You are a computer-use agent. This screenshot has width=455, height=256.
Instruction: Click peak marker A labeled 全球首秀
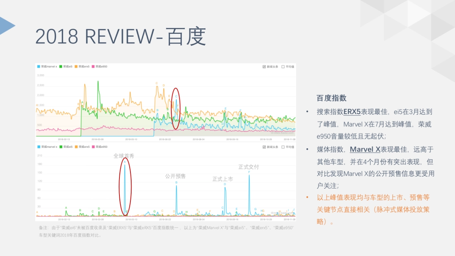click(125, 162)
